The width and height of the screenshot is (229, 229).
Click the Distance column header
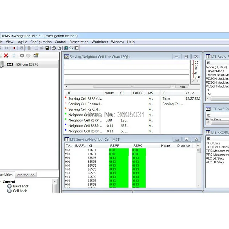[x=183, y=146]
